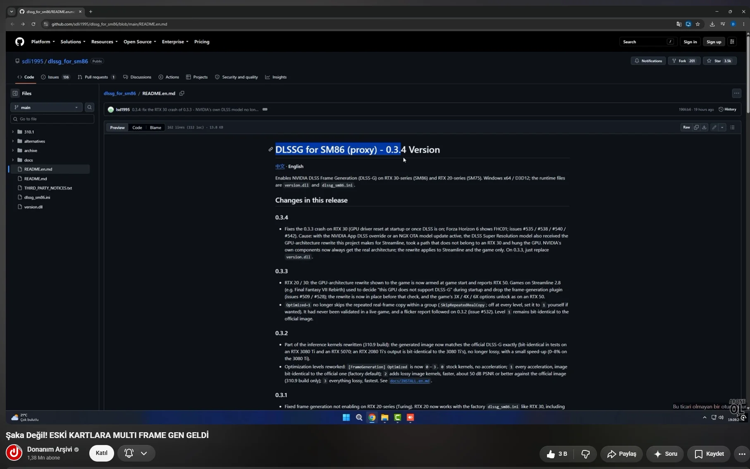This screenshot has width=750, height=469.
Task: Download the raw file icon
Action: click(x=704, y=127)
